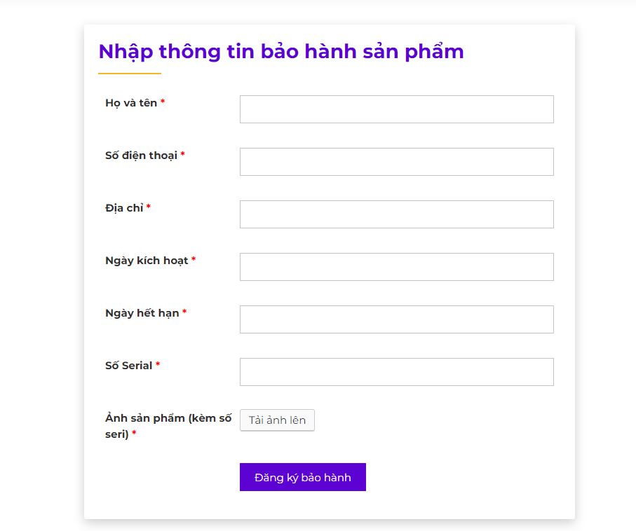Select the Địa chỉ input field

pos(396,214)
